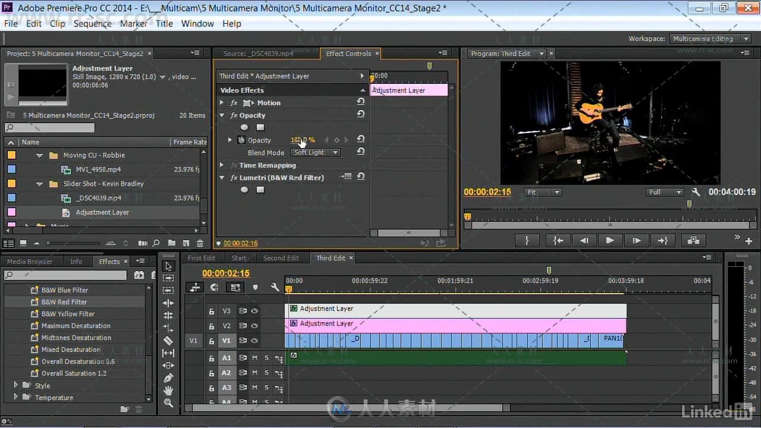Image resolution: width=761 pixels, height=428 pixels.
Task: Select the Pen tool
Action: pyautogui.click(x=168, y=378)
